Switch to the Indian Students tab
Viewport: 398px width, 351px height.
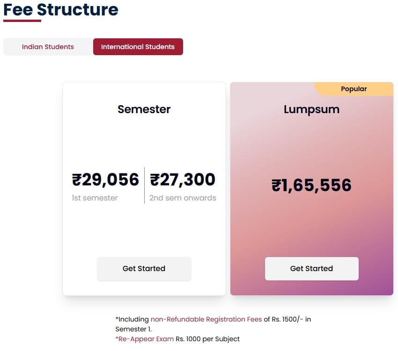pos(48,47)
